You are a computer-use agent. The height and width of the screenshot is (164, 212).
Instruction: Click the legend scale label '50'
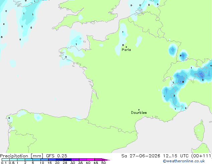coord(103,163)
